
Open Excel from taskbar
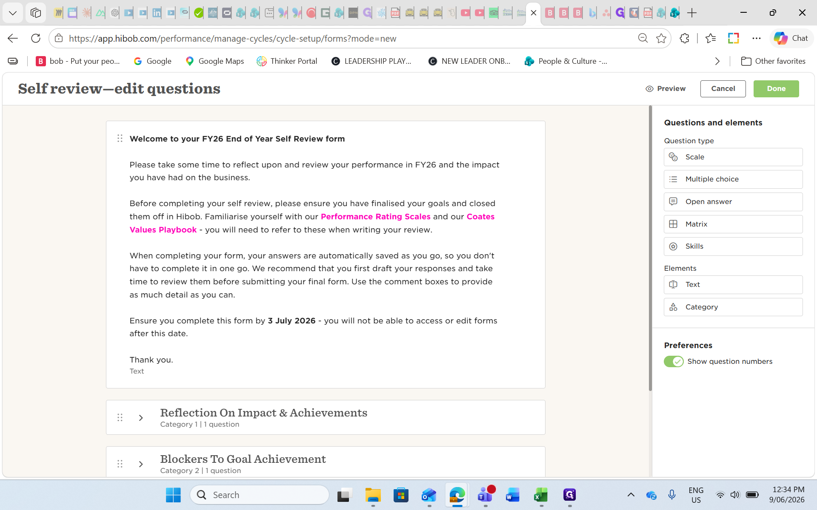[541, 495]
